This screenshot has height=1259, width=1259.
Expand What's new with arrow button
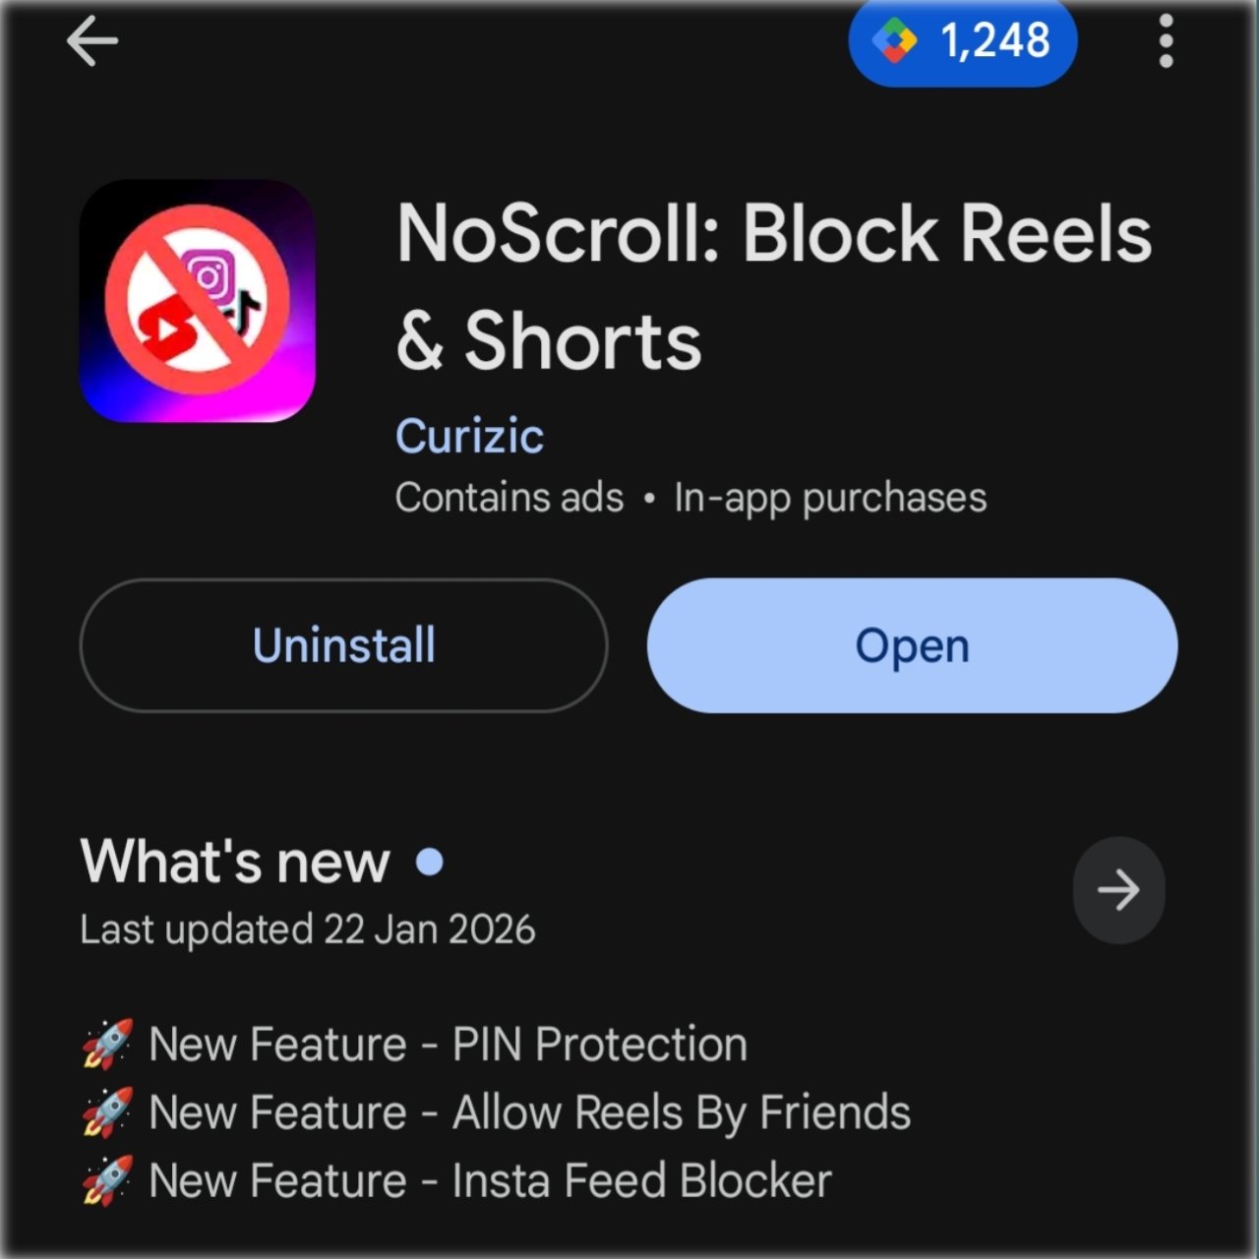tap(1118, 890)
